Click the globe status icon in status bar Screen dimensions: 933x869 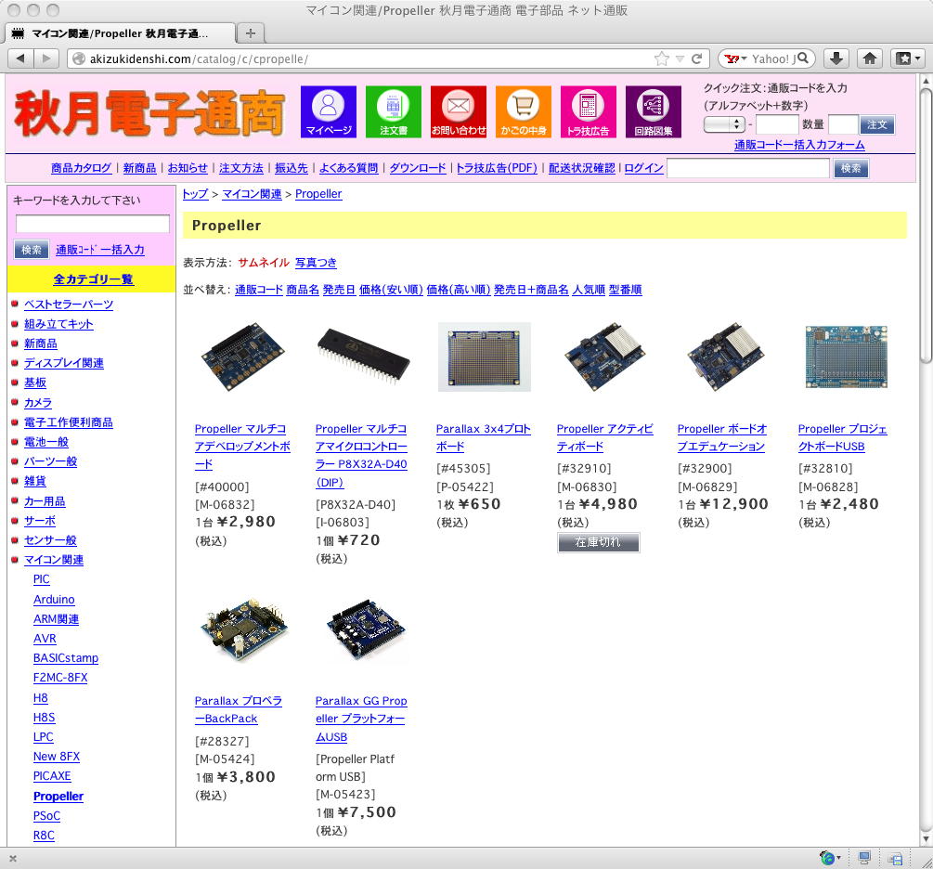(x=827, y=858)
